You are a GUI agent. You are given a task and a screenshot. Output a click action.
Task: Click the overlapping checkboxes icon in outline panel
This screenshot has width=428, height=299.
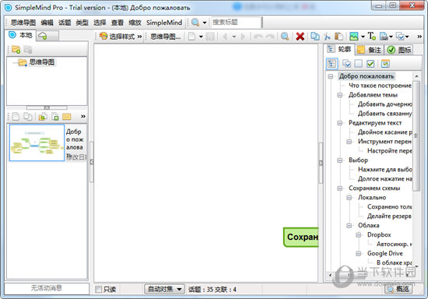pos(346,64)
